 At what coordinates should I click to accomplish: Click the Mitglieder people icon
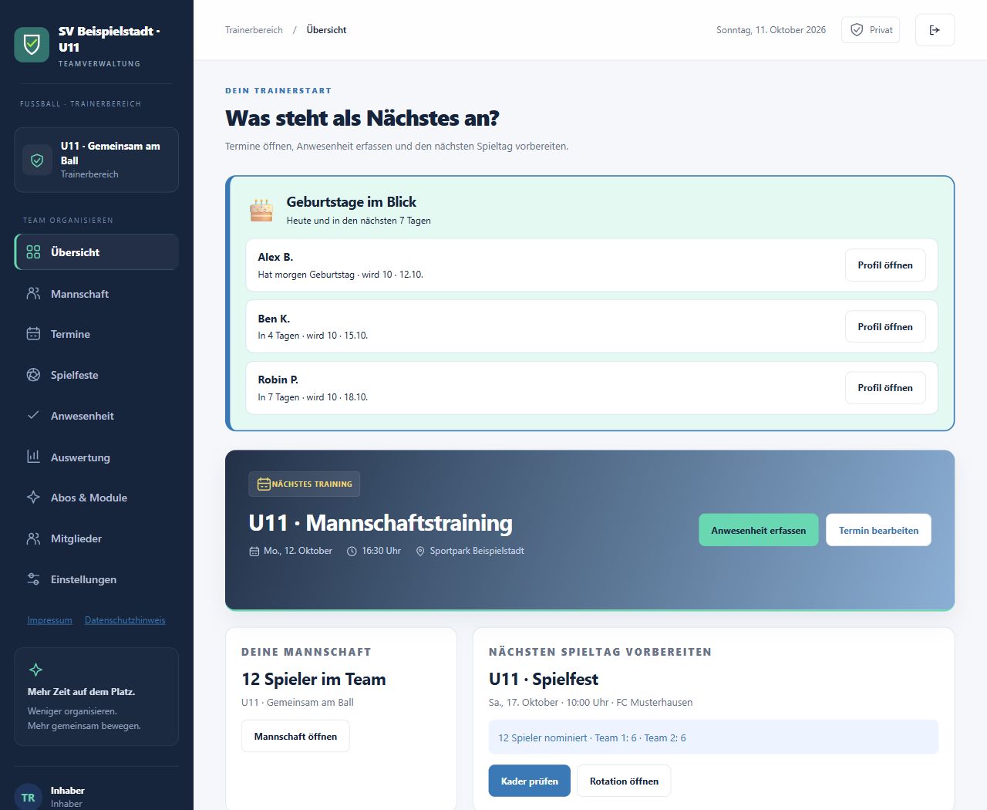[x=33, y=538]
